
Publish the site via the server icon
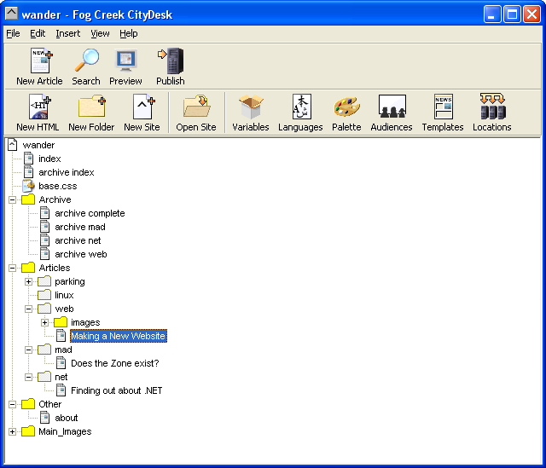pyautogui.click(x=171, y=61)
